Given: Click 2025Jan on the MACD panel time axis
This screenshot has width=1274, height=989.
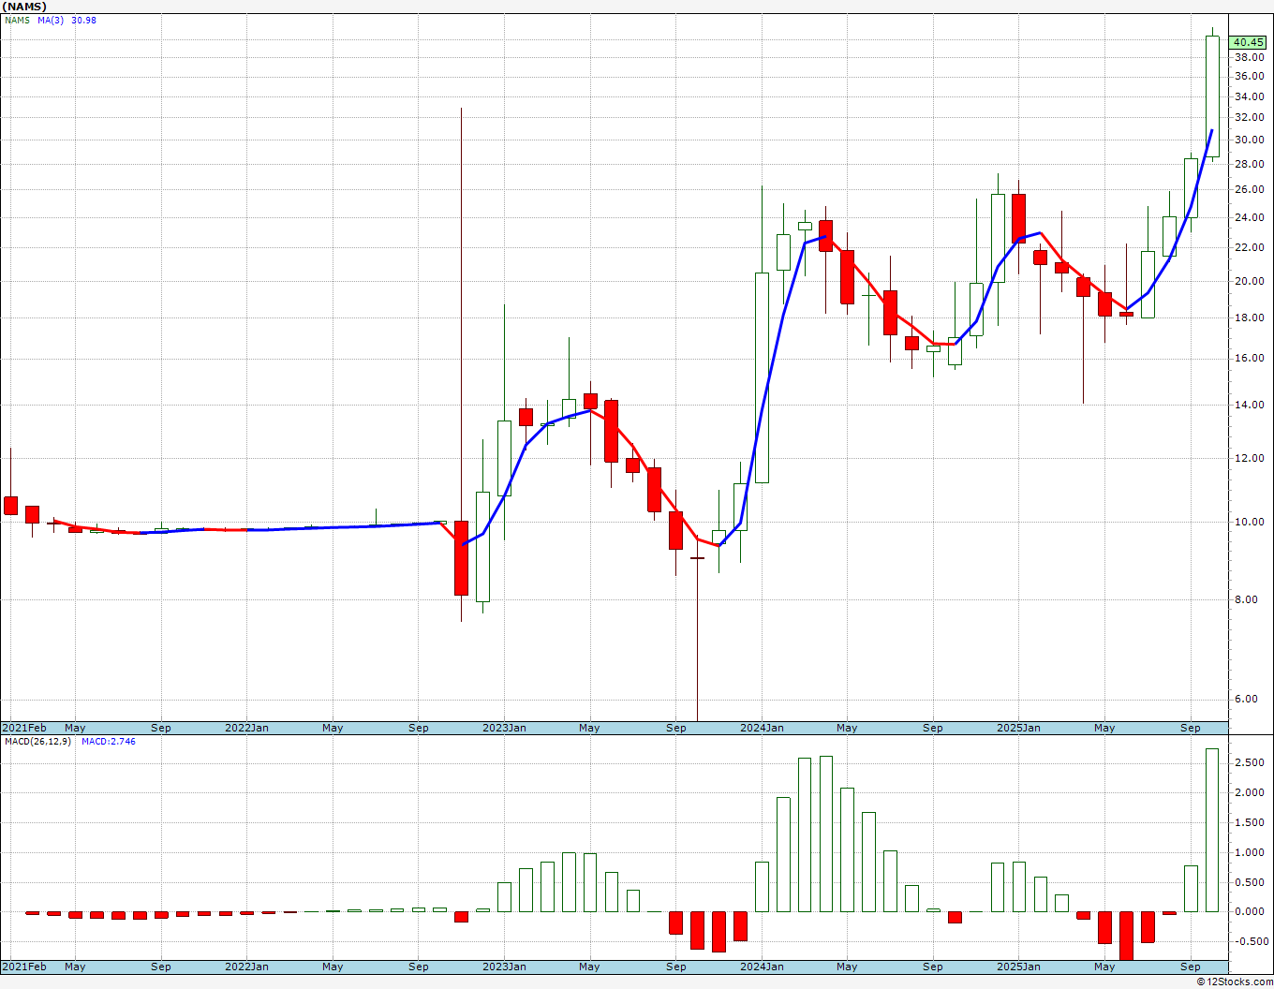Looking at the screenshot, I should tap(1018, 967).
